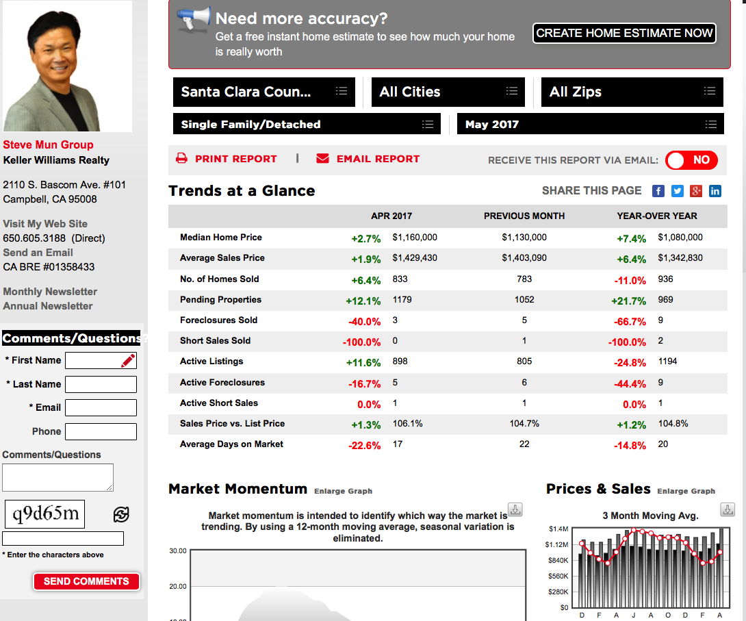Click the $1,160,000 median price value
The image size is (746, 621).
point(415,237)
